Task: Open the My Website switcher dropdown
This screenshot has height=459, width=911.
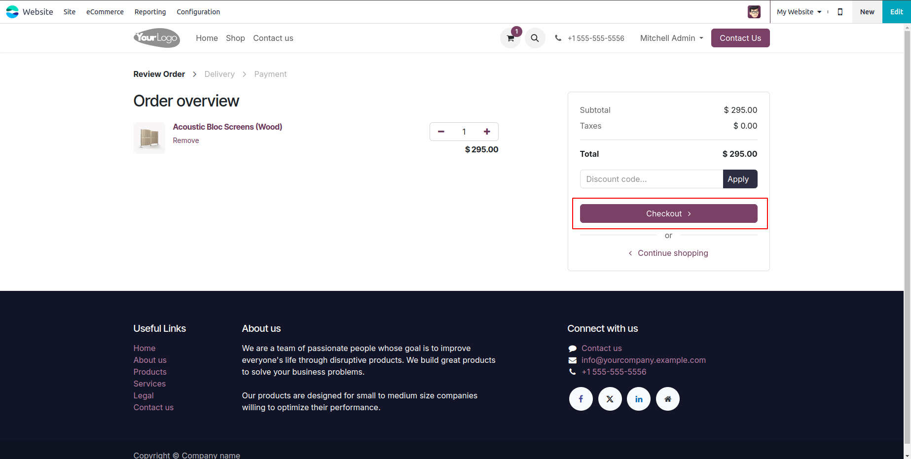Action: pos(799,12)
